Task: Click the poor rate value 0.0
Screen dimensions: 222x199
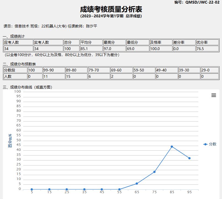Action: click(x=184, y=49)
